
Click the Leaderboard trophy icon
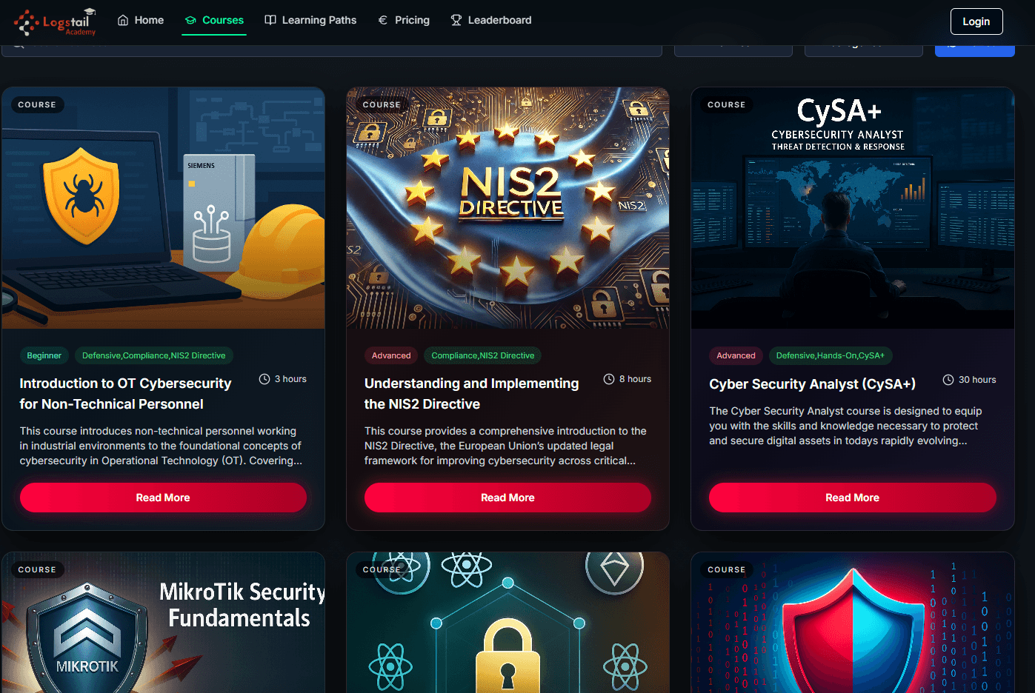(456, 20)
